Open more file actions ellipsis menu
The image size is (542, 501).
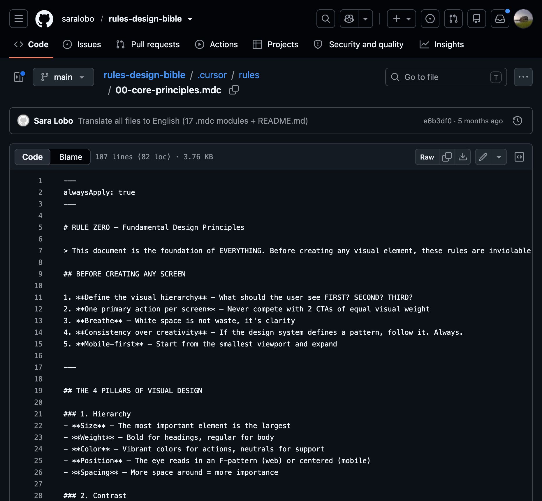(523, 77)
